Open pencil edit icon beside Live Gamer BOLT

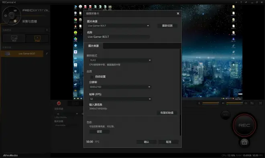[47, 53]
